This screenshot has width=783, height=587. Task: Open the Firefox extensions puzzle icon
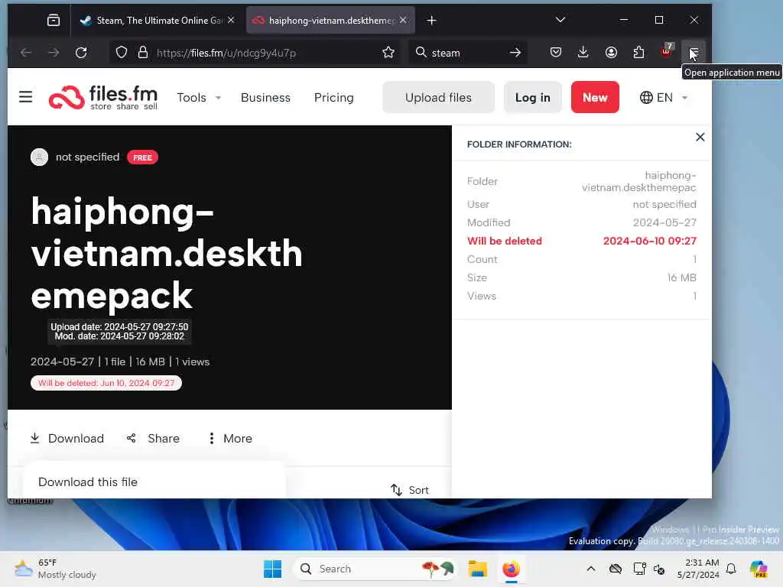coord(638,53)
